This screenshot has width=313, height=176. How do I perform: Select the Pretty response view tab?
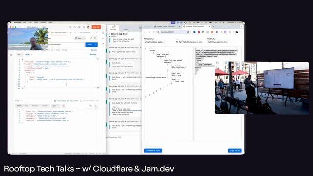click(19, 106)
